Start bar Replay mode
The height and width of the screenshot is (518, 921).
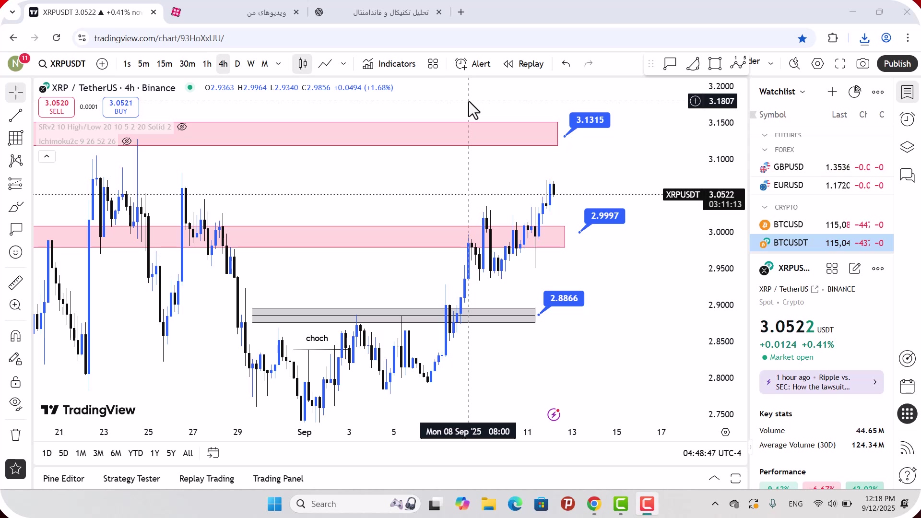(x=524, y=64)
